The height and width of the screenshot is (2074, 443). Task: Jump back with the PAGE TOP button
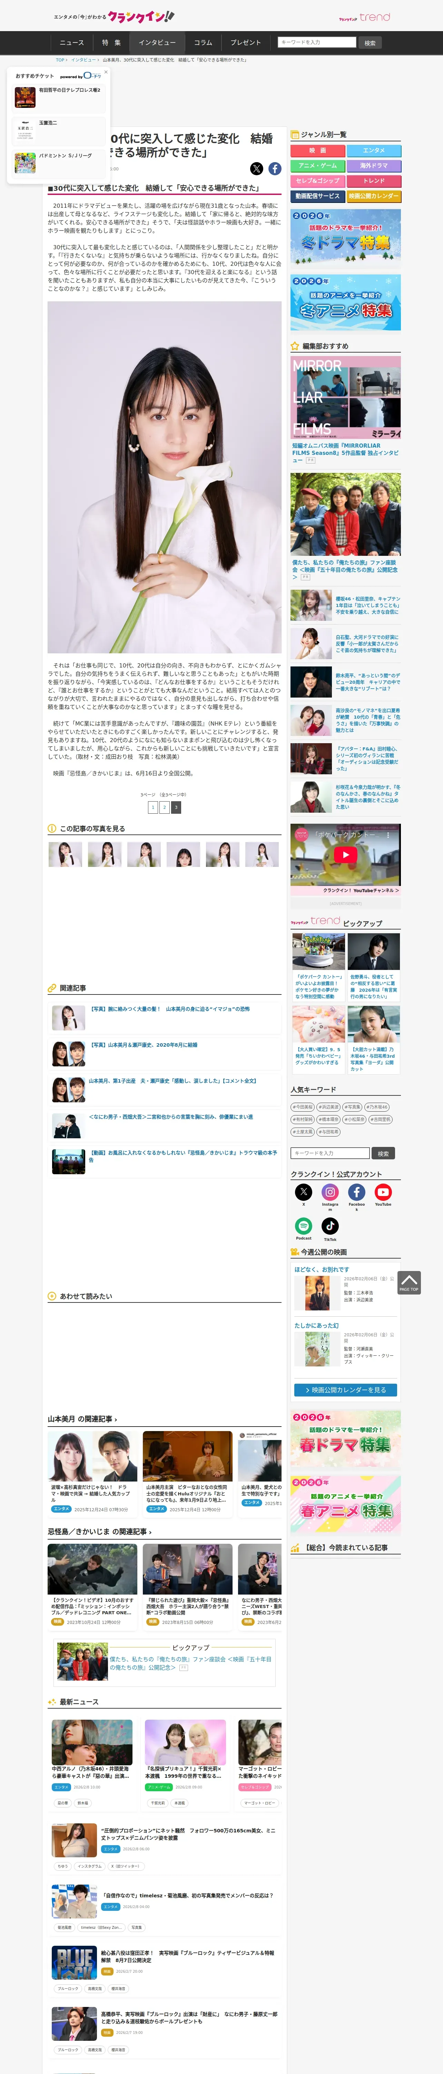click(409, 1282)
